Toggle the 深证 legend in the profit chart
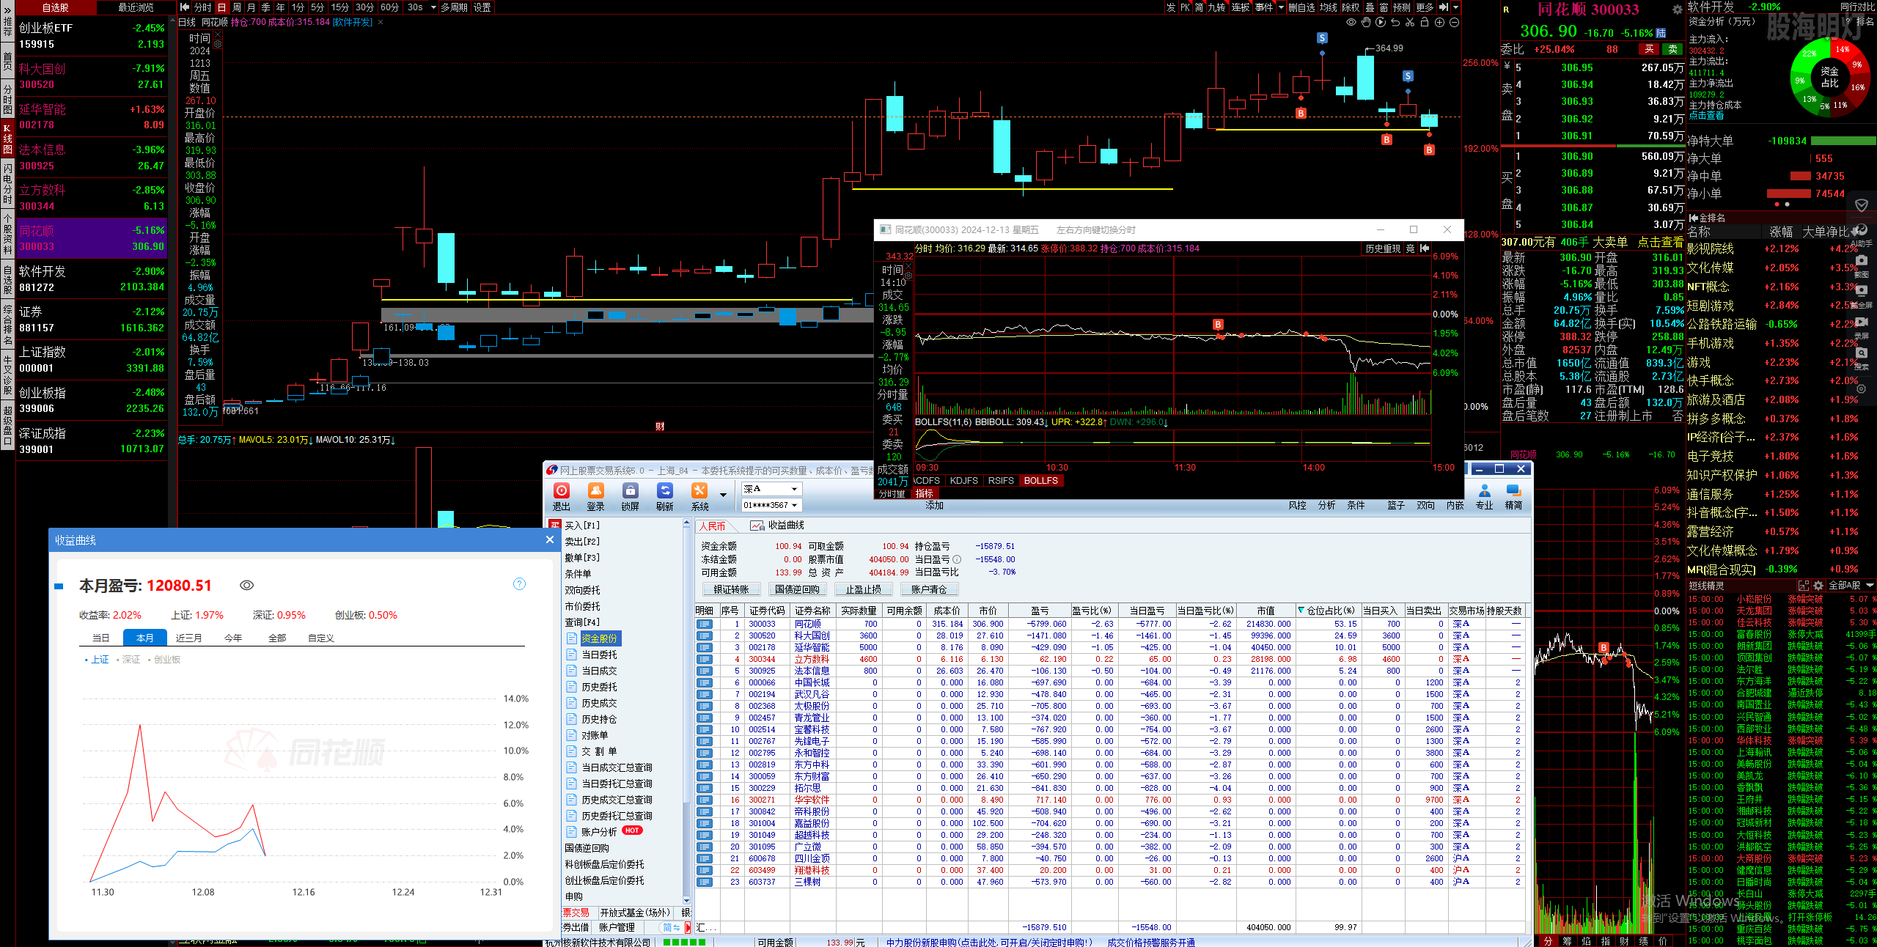The height and width of the screenshot is (947, 1877). click(x=128, y=660)
